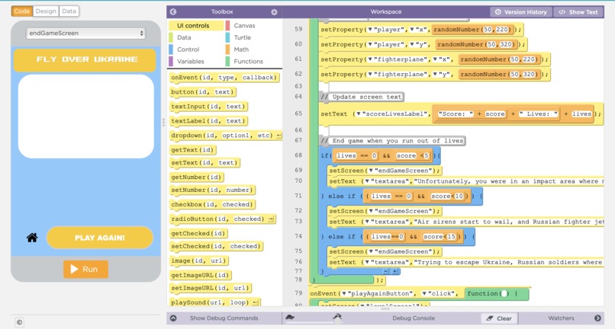
Task: Open the Toolbox settings gear
Action: [274, 12]
